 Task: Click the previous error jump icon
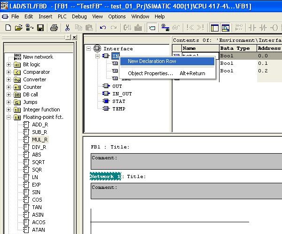pyautogui.click(x=190, y=28)
